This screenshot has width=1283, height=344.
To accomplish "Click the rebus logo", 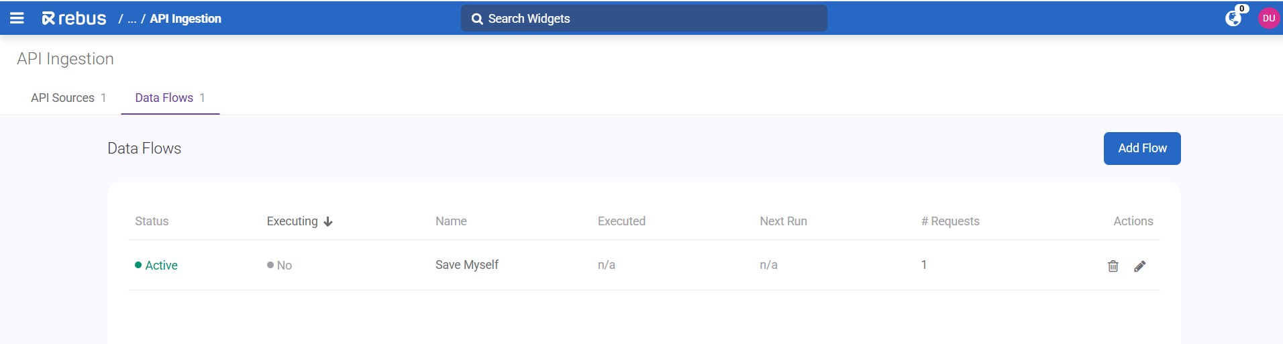I will (74, 18).
